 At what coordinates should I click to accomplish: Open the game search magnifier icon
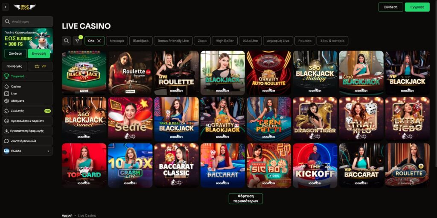click(x=66, y=41)
